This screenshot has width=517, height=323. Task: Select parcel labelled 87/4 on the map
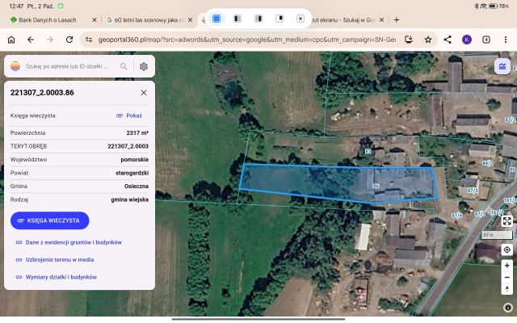coord(457,216)
